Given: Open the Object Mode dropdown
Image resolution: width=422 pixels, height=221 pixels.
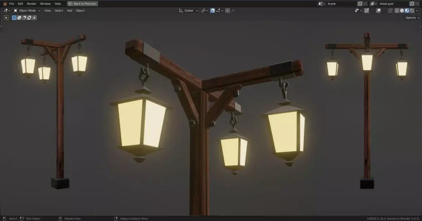Looking at the screenshot, I should click(x=27, y=11).
